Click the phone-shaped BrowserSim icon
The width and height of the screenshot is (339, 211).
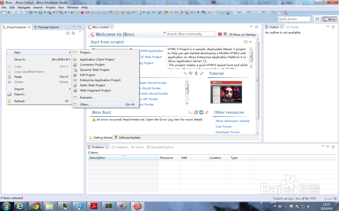228,12
